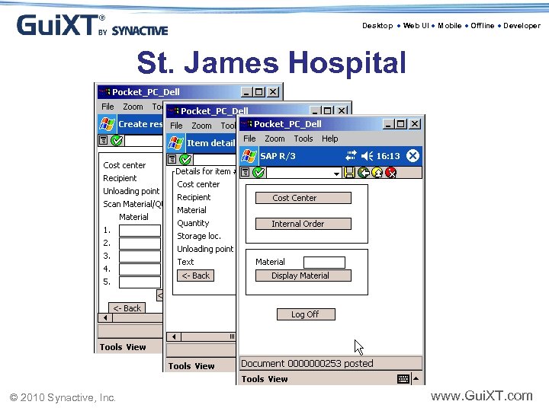Screen dimensions: 549x411
Task: Click the Display Material button
Action: (x=303, y=276)
